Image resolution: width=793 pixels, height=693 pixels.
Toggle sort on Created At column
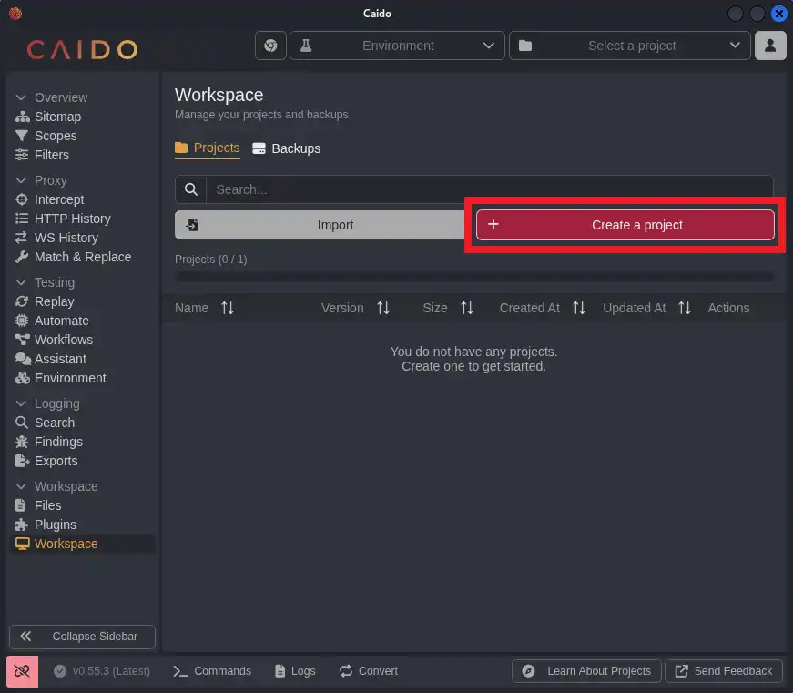(579, 308)
